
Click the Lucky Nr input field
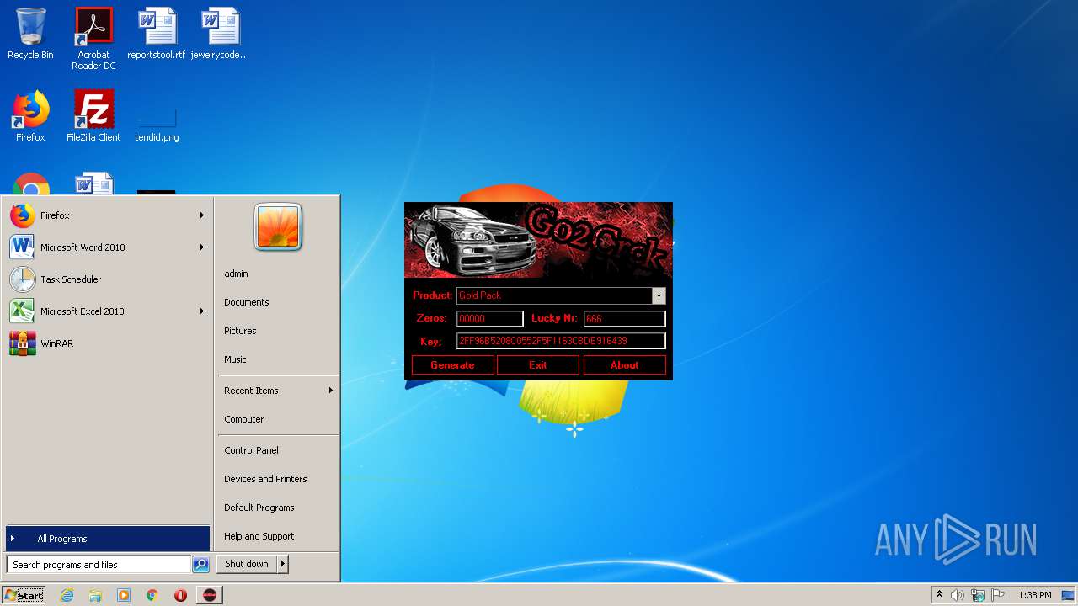coord(625,319)
